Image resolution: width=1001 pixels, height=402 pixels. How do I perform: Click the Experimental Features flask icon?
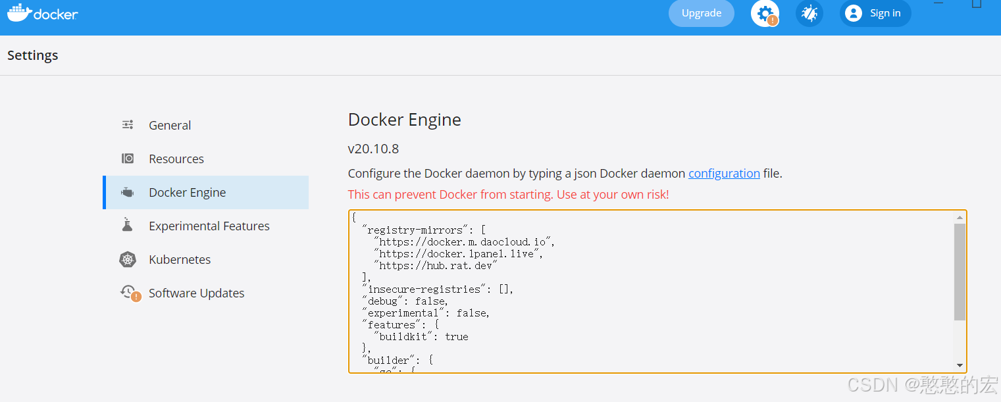click(128, 225)
